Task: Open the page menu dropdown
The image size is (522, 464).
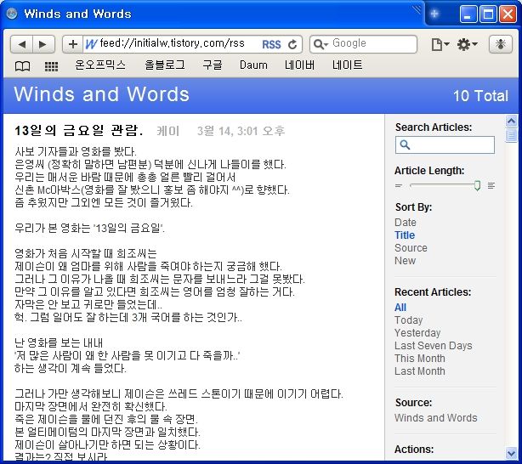Action: pyautogui.click(x=440, y=44)
